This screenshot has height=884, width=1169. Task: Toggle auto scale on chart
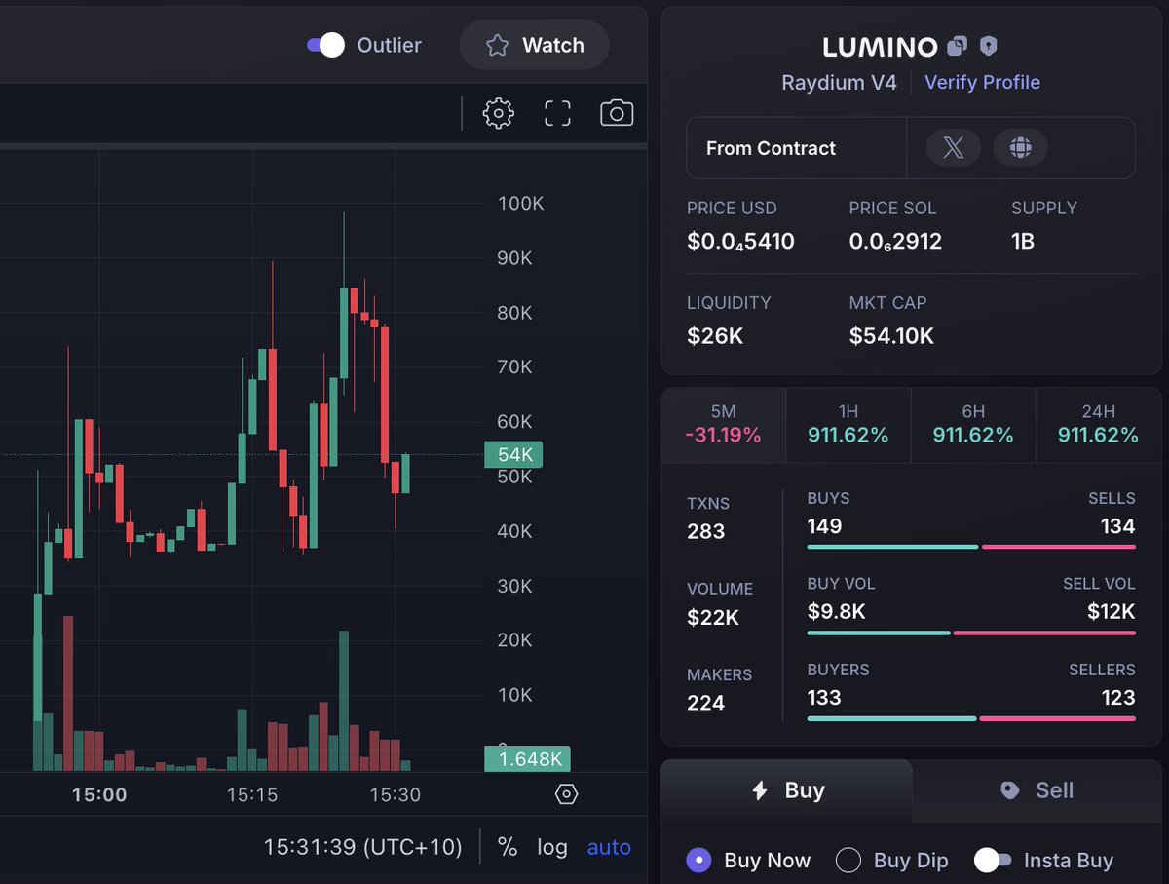609,847
